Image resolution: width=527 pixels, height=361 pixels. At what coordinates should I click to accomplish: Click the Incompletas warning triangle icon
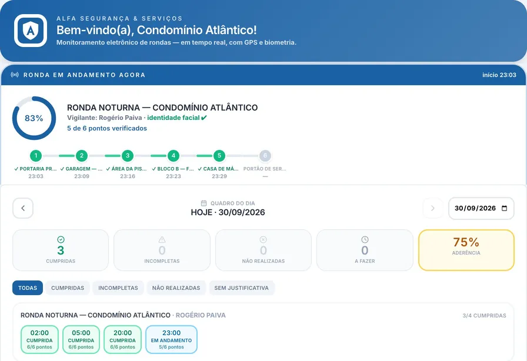(x=162, y=239)
